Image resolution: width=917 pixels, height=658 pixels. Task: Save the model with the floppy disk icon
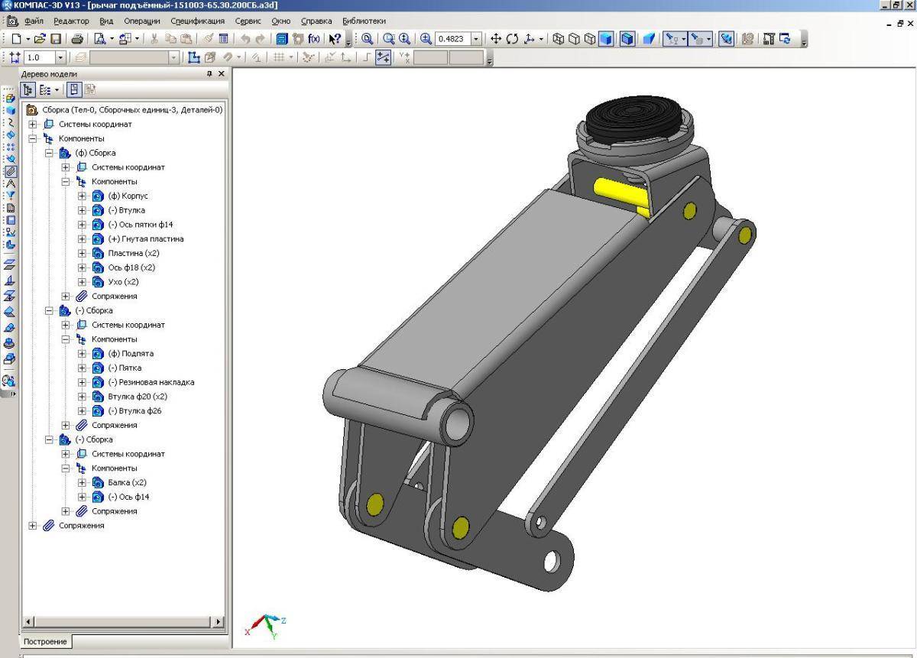coord(56,38)
